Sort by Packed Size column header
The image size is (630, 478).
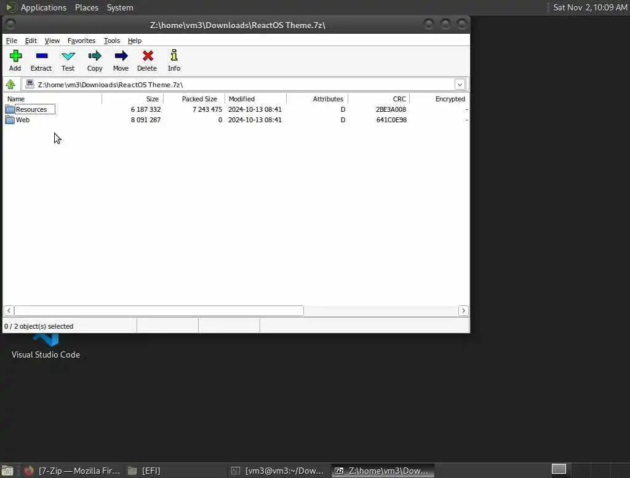[194, 99]
